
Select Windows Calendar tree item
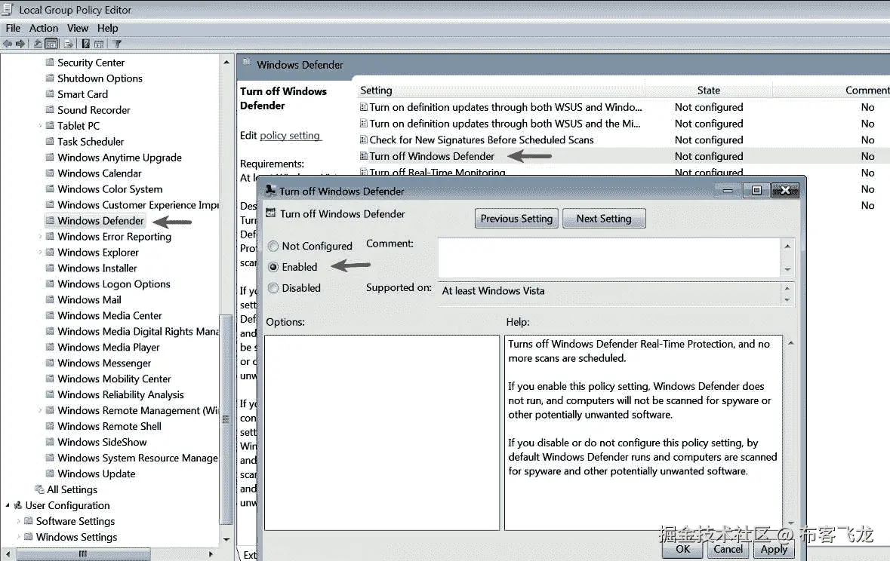pyautogui.click(x=100, y=173)
